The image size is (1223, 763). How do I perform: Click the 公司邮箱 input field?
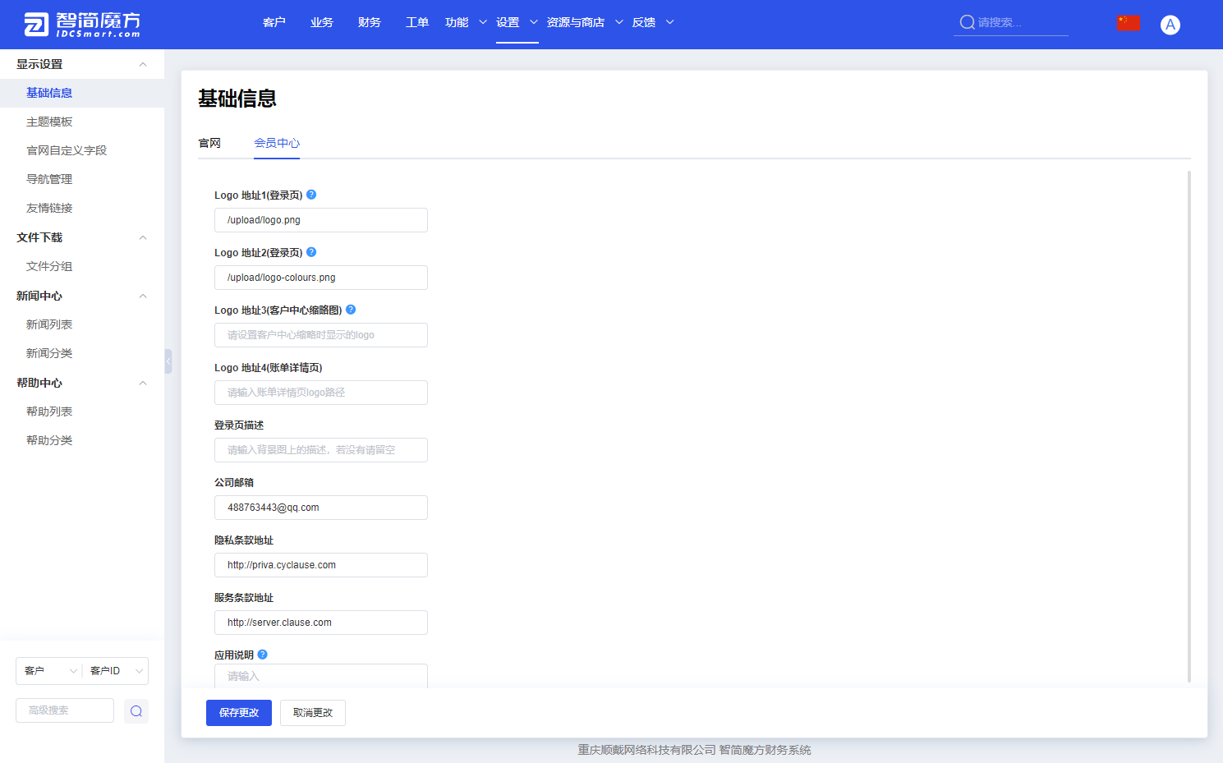[x=320, y=507]
